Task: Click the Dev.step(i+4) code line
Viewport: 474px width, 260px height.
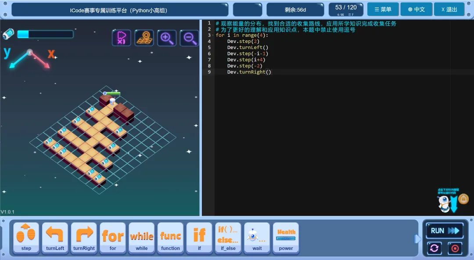Action: 246,60
